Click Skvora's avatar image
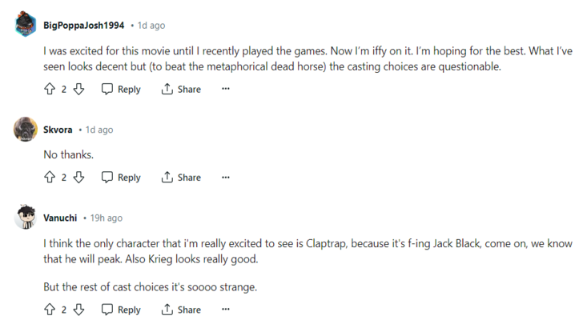 [26, 130]
